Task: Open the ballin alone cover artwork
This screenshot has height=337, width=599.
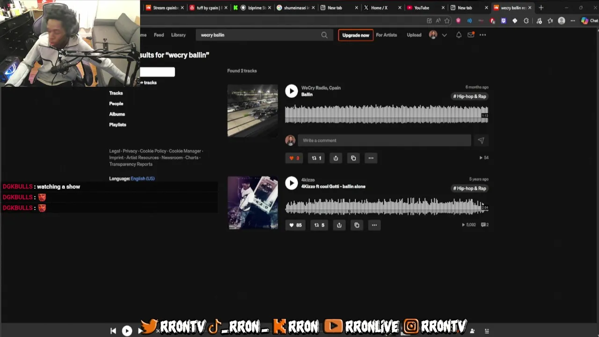Action: coord(253,203)
